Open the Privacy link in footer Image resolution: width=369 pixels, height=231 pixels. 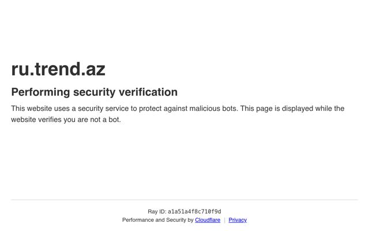[x=238, y=220]
